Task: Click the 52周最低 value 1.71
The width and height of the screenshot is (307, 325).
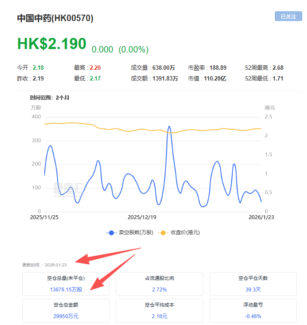Action: click(278, 78)
